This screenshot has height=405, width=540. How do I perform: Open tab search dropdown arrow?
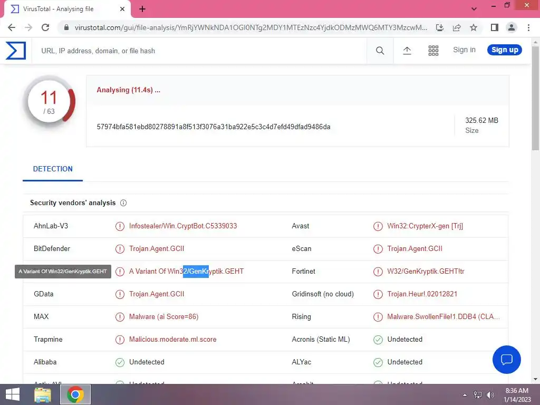tap(474, 9)
